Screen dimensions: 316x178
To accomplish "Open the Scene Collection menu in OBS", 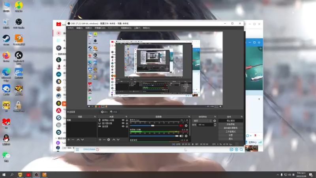I will coord(126,28).
